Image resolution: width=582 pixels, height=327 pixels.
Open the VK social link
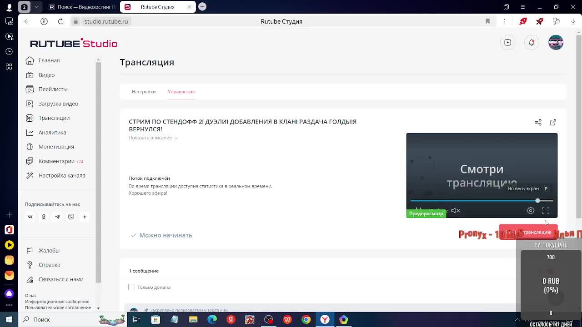pyautogui.click(x=30, y=217)
